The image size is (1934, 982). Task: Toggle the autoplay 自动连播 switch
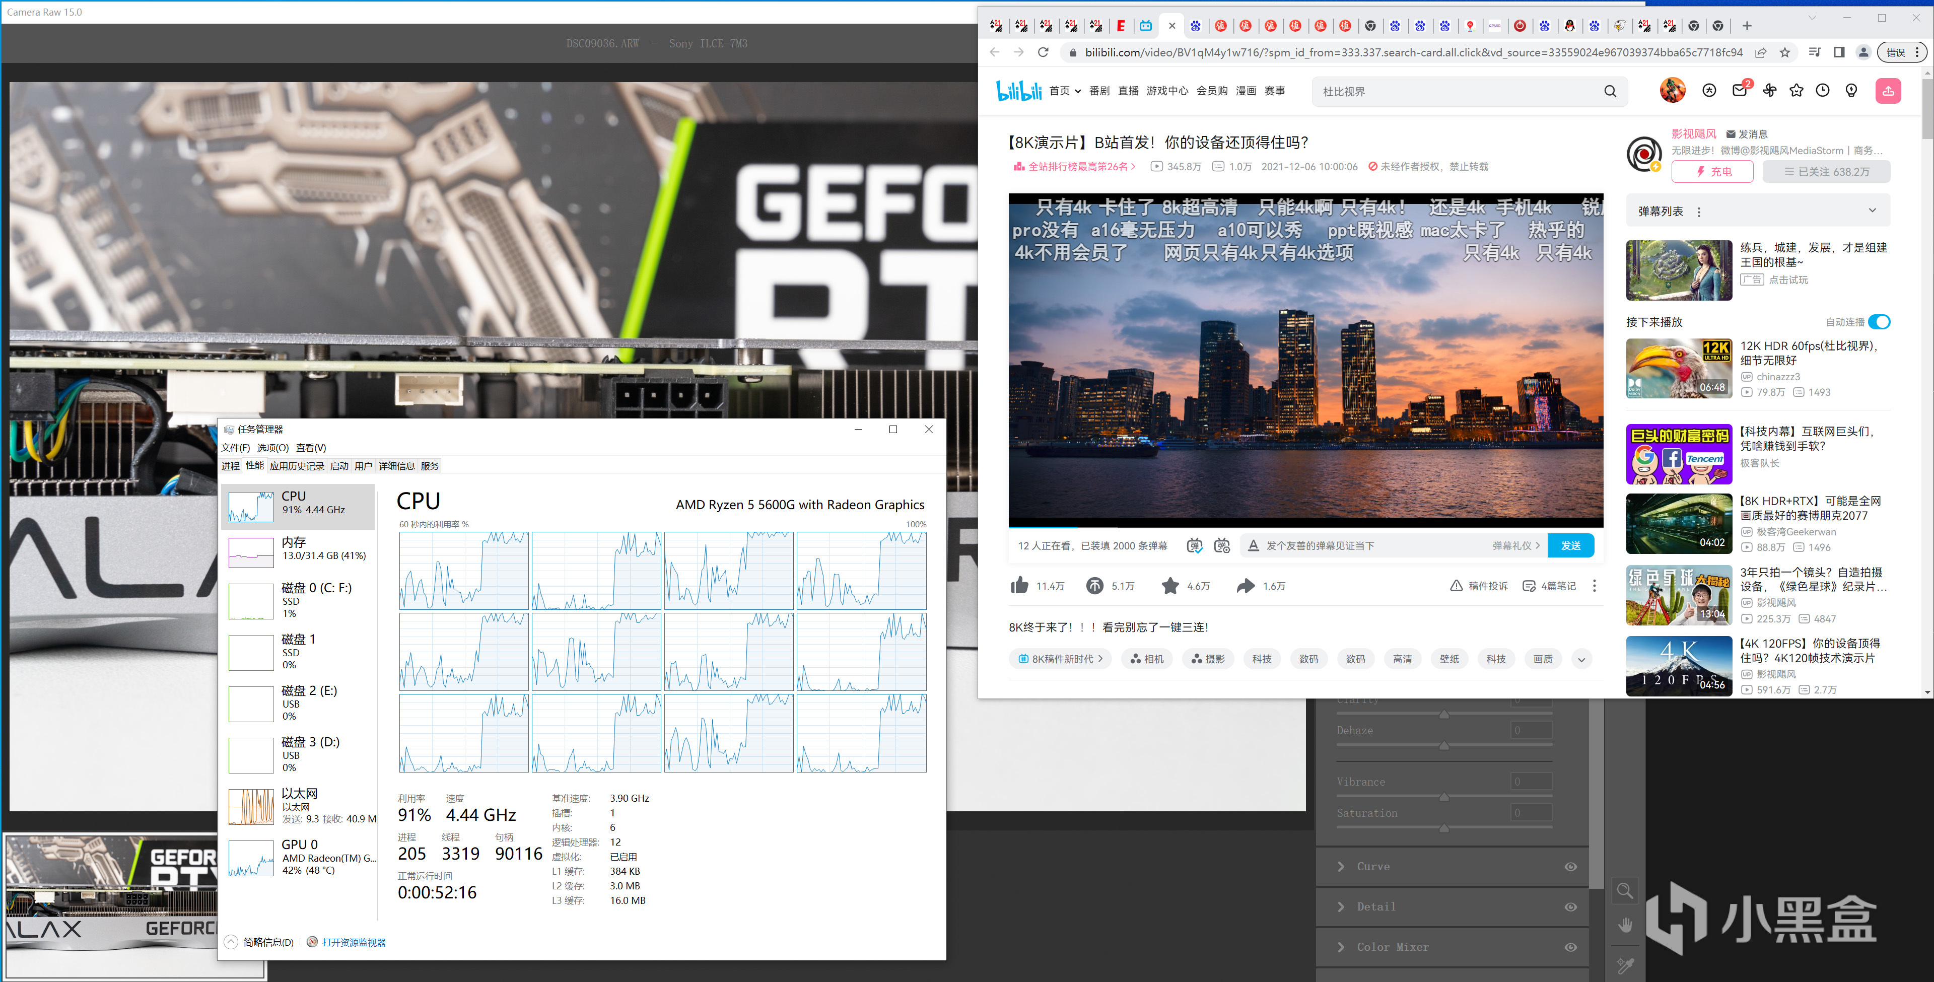(x=1879, y=322)
